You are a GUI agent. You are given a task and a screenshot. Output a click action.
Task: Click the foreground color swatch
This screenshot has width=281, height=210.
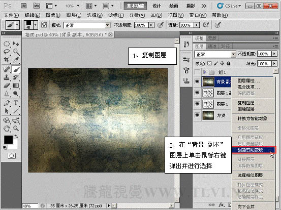tap(8, 140)
